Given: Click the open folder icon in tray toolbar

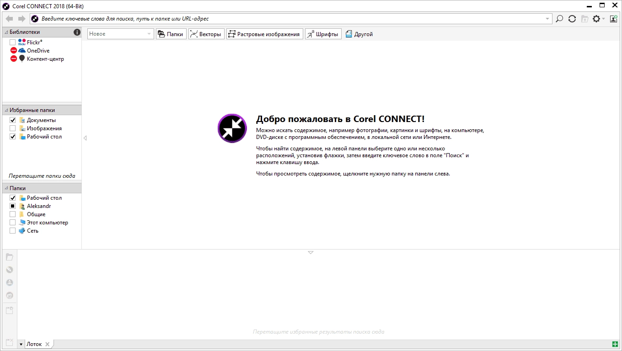Looking at the screenshot, I should click(x=9, y=257).
